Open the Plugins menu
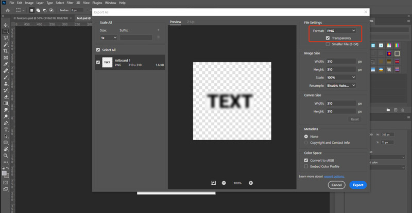The image size is (412, 213). tap(97, 3)
